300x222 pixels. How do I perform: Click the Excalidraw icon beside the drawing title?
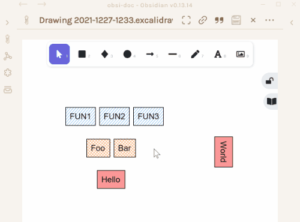pyautogui.click(x=27, y=20)
